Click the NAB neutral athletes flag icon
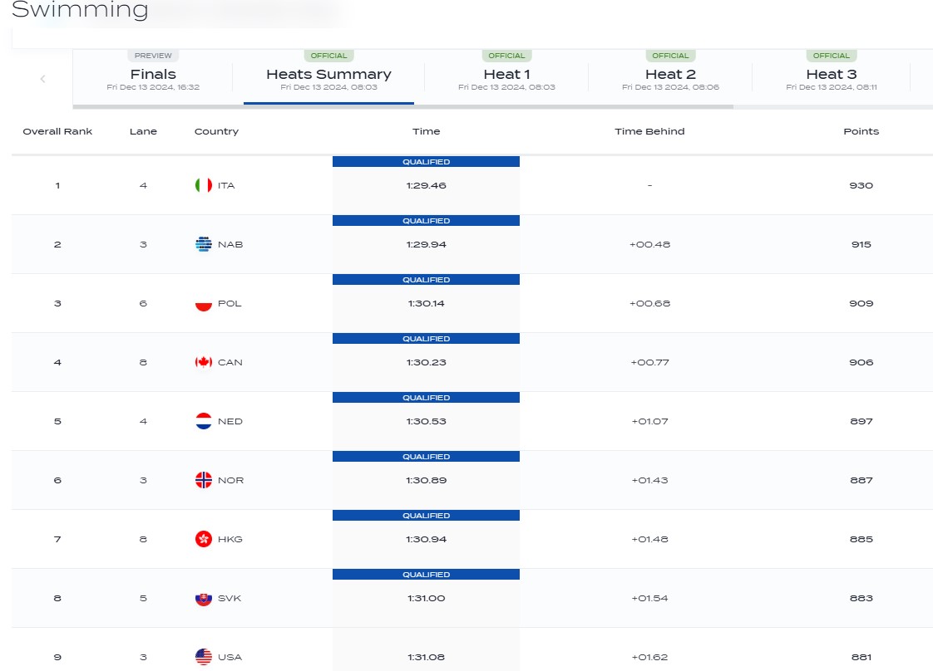Viewport: 933px width, 671px height. [x=203, y=244]
